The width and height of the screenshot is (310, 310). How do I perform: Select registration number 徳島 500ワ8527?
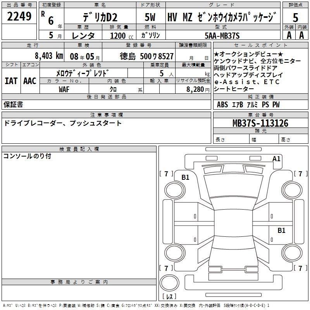(146, 56)
